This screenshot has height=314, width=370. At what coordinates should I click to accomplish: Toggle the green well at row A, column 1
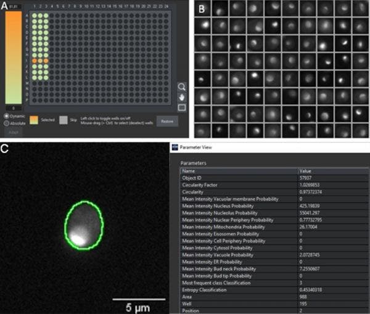(x=35, y=15)
